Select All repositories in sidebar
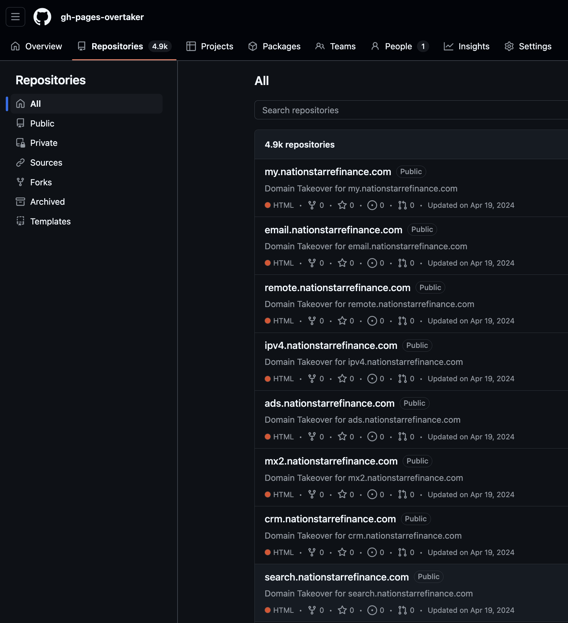Screen dimensions: 568x623 click(x=86, y=104)
